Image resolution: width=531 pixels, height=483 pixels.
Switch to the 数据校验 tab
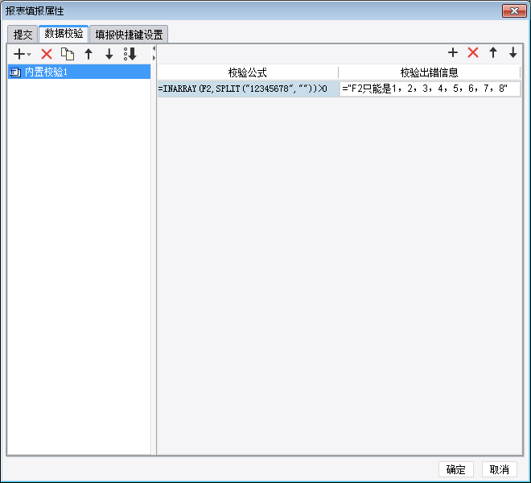(64, 34)
